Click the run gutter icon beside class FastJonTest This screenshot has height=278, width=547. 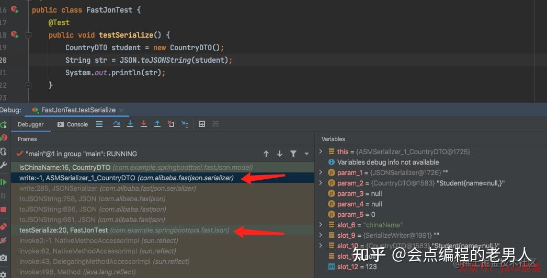pos(15,9)
